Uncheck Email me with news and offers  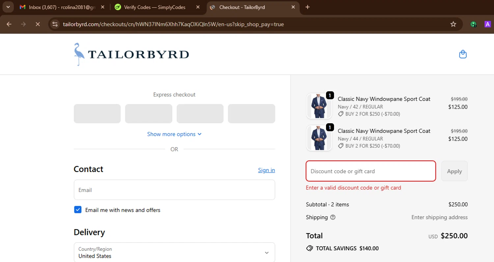tap(78, 210)
